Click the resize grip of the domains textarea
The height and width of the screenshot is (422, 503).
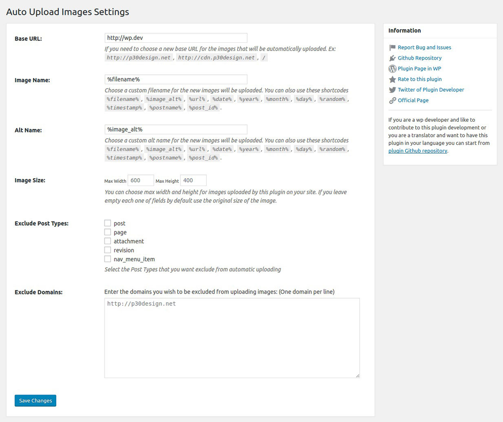click(357, 374)
